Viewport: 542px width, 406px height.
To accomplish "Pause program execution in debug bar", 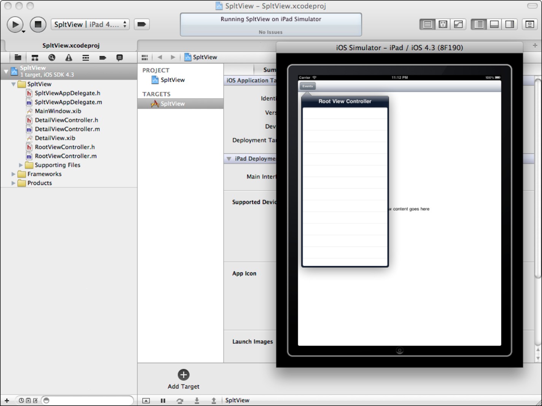I will tap(163, 400).
